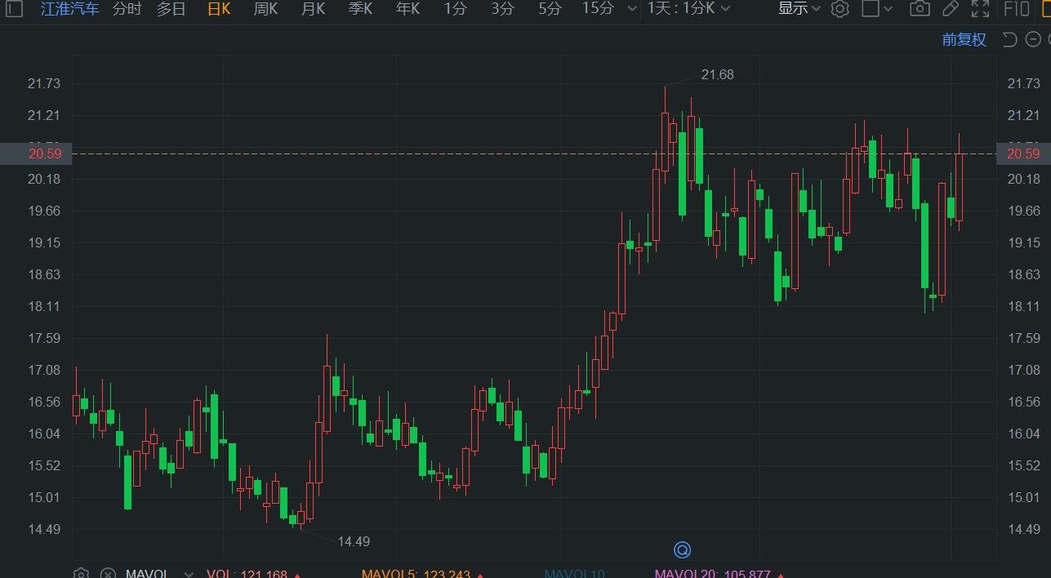Screen dimensions: 1051x578
Task: Select the 年K yearly chart tab
Action: point(407,9)
